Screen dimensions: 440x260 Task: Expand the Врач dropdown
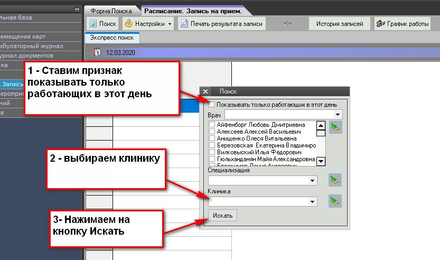coord(338,115)
